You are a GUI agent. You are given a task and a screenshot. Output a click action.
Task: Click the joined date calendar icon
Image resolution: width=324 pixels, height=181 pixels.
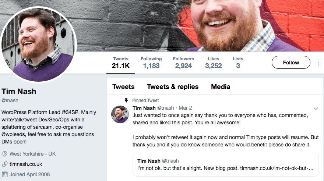[5, 174]
